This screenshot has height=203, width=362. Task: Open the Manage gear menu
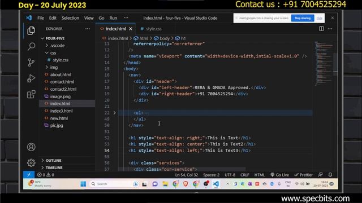31,163
